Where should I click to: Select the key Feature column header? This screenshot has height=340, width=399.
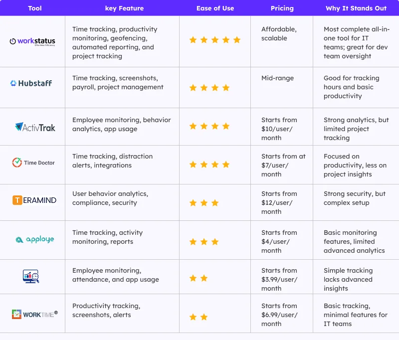coord(124,8)
